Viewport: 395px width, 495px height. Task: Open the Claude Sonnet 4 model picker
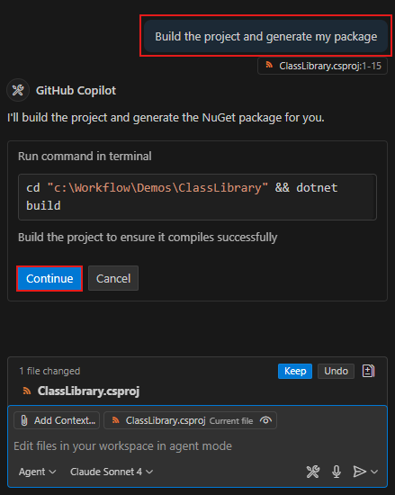pos(112,472)
